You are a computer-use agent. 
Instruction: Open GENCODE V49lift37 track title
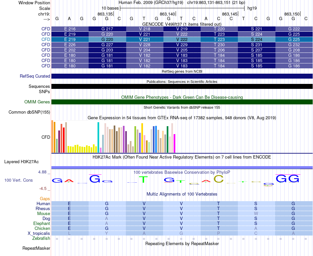(x=182, y=24)
